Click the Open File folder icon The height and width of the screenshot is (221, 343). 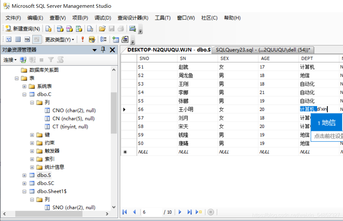[x=102, y=29]
